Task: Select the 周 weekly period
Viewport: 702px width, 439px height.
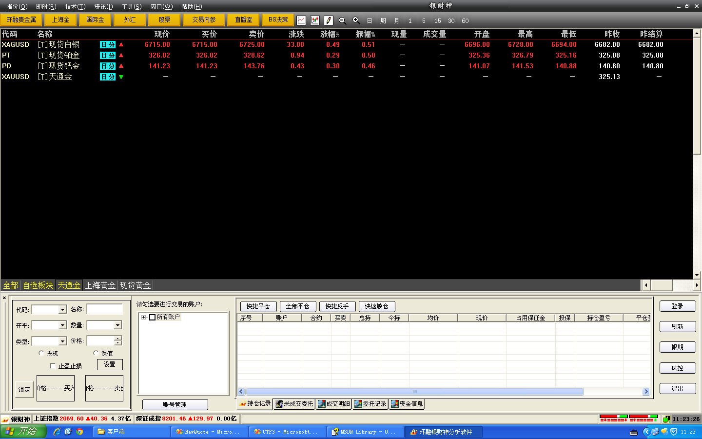Action: pyautogui.click(x=383, y=21)
